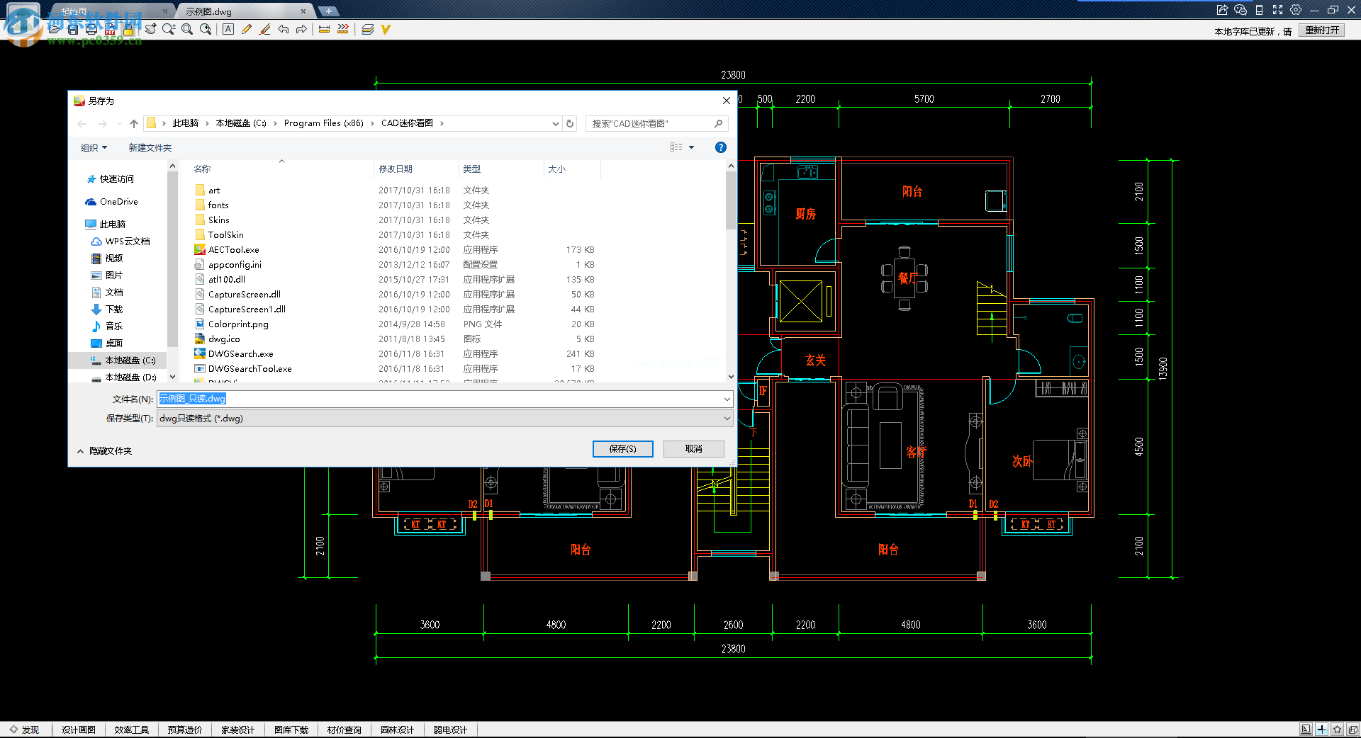
Task: Click the layout triangle icon in status bar
Action: point(1306,730)
